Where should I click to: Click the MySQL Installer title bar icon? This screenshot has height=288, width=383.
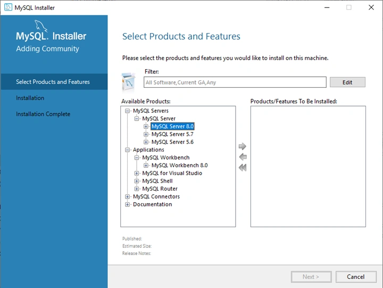(x=8, y=7)
